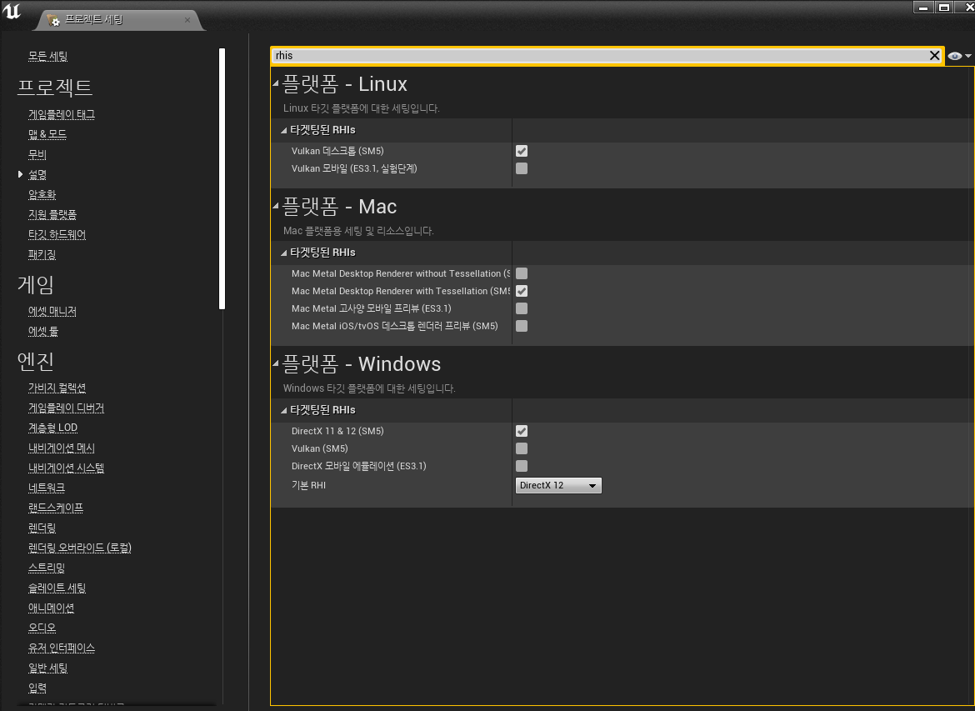
Task: Select the 프로젝트 세팅 tab
Action: tap(118, 20)
